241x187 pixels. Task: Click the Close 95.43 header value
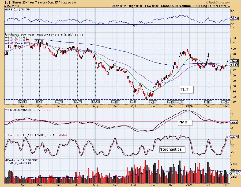[x=170, y=6]
